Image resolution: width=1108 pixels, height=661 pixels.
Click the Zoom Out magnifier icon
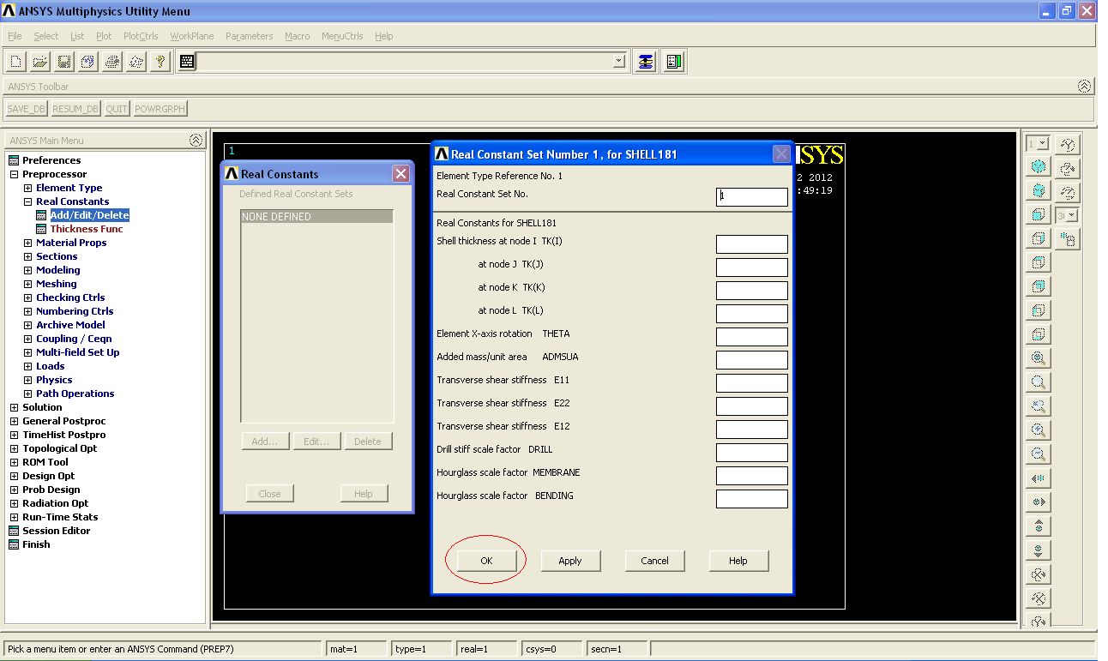[1039, 454]
